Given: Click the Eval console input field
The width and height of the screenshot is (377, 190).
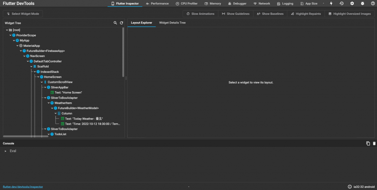Looking at the screenshot, I should coord(188,151).
